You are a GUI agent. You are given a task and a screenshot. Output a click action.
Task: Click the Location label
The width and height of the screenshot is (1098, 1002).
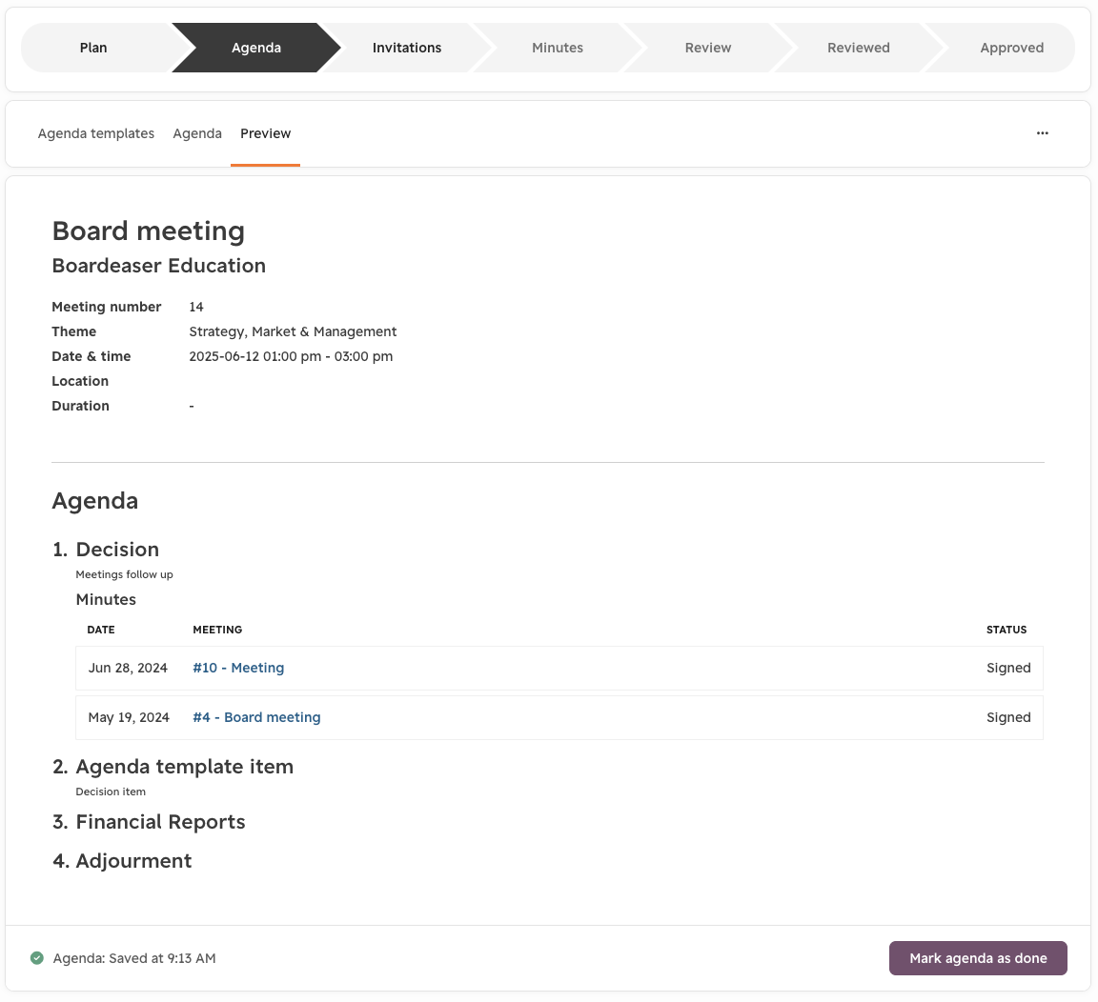pyautogui.click(x=80, y=381)
